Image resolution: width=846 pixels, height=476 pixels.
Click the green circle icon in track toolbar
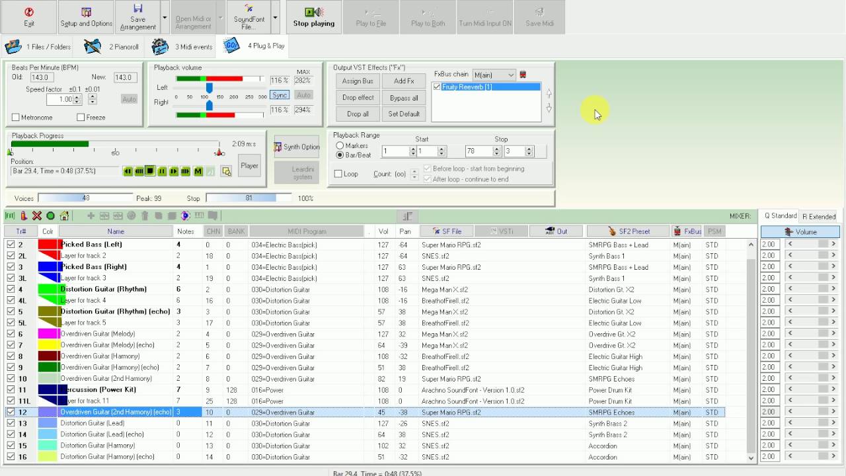point(50,216)
